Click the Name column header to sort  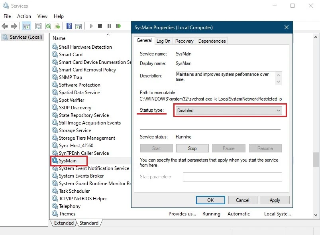point(59,38)
